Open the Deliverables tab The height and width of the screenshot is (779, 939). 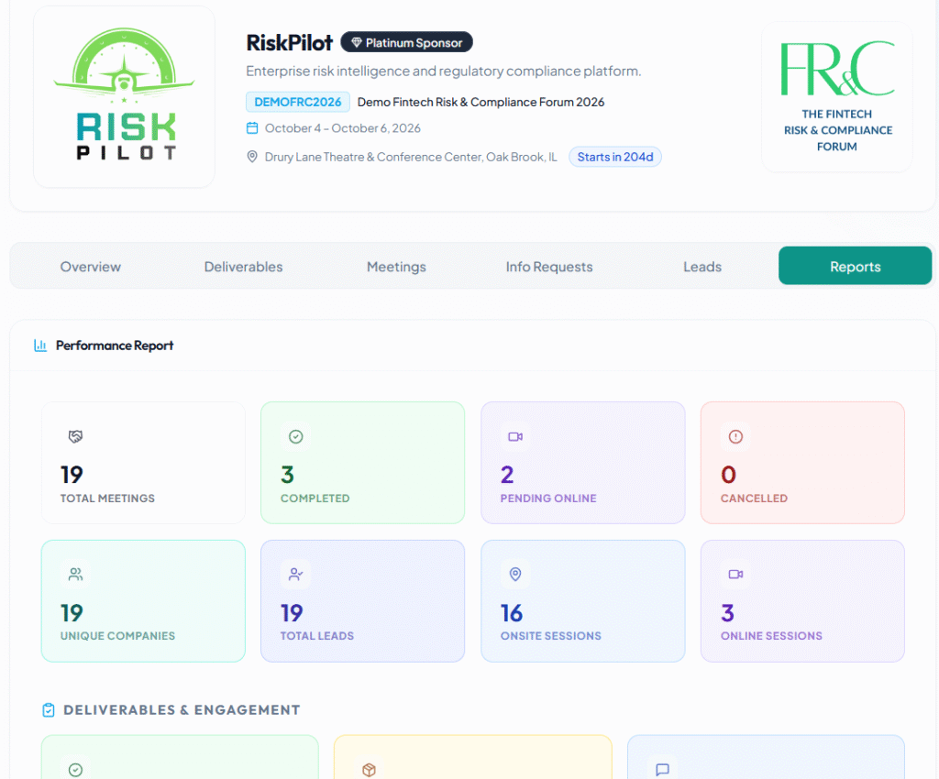click(243, 267)
